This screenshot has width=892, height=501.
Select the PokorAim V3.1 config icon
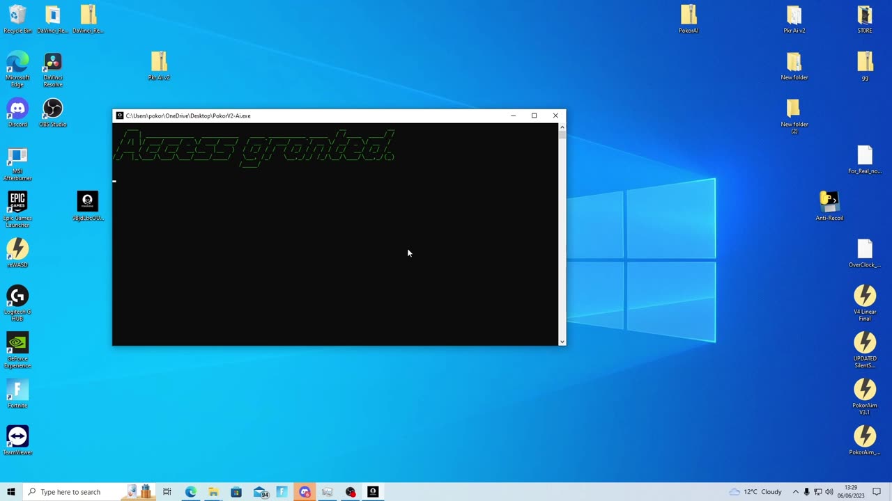coord(865,397)
